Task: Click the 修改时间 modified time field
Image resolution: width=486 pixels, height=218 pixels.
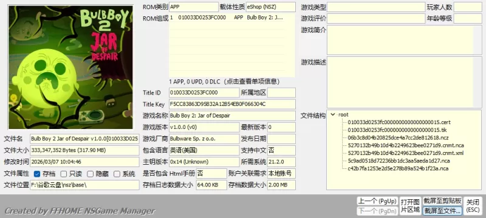Action: tap(84, 162)
